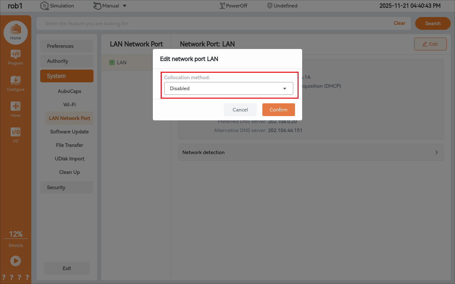The height and width of the screenshot is (284, 455).
Task: Confirm the network port edit
Action: click(x=278, y=110)
